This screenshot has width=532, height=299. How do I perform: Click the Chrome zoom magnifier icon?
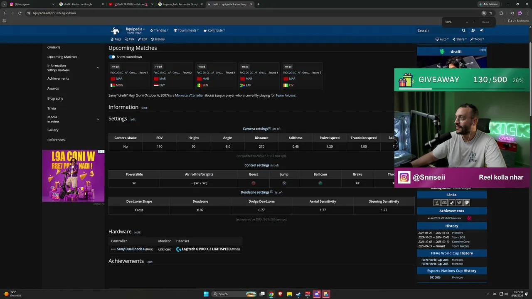(484, 13)
